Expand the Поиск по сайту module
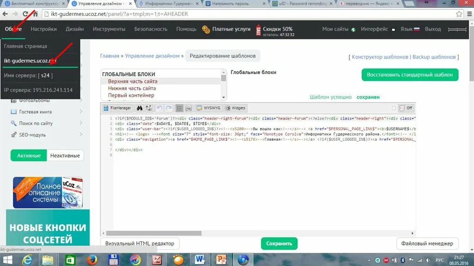This screenshot has height=266, width=474. pos(81,123)
